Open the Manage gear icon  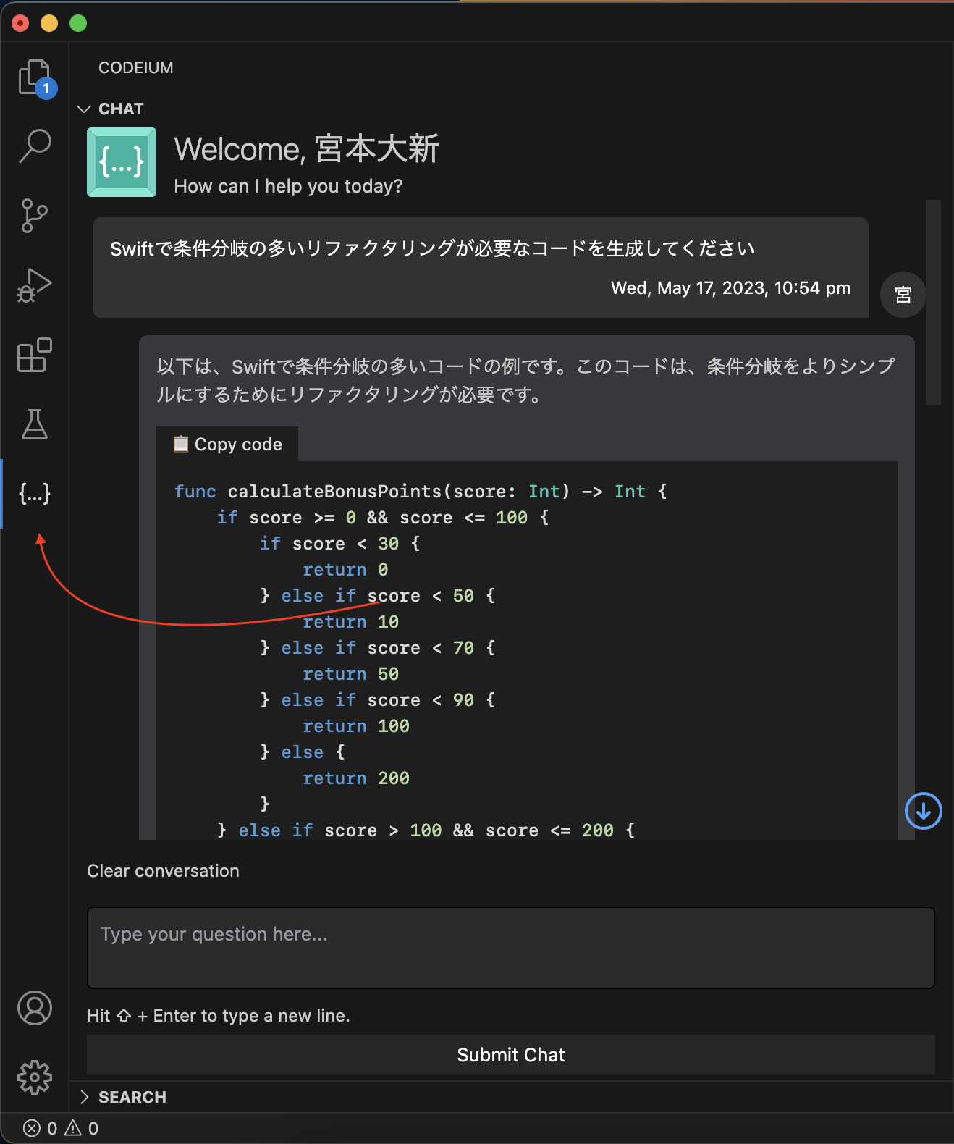(x=35, y=1077)
